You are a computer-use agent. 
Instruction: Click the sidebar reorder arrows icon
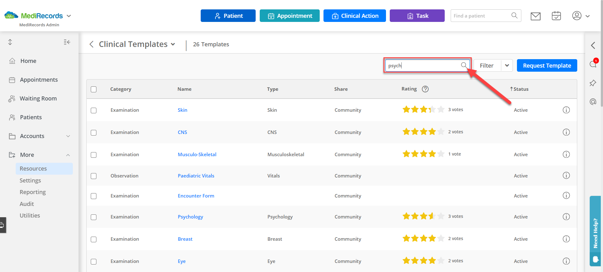click(x=10, y=42)
